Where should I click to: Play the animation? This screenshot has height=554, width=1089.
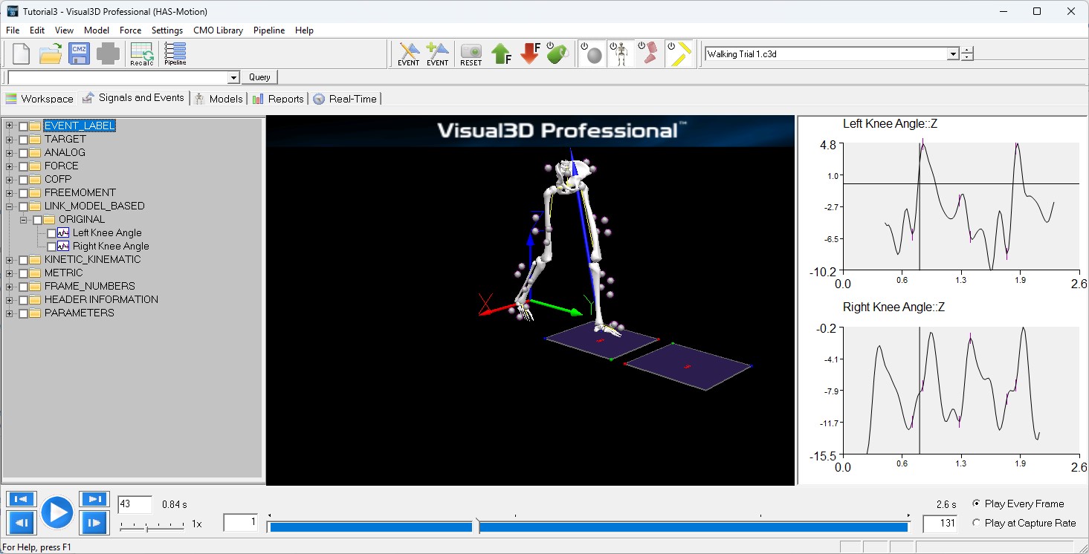point(57,512)
